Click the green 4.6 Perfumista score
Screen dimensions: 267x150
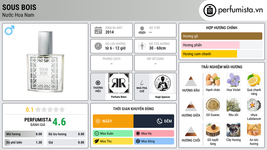[59, 122]
